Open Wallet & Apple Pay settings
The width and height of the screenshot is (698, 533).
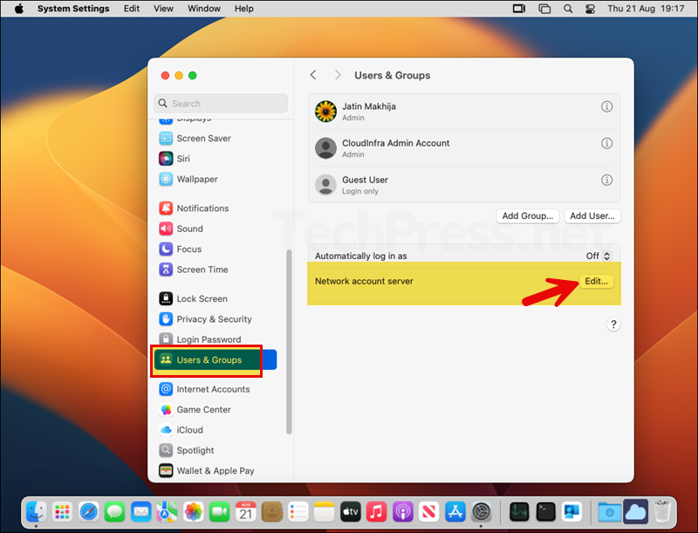(x=207, y=471)
